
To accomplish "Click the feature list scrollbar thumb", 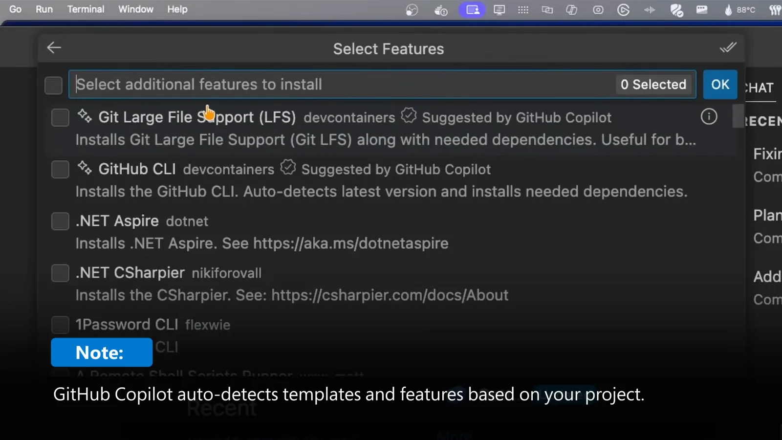I will [x=738, y=116].
